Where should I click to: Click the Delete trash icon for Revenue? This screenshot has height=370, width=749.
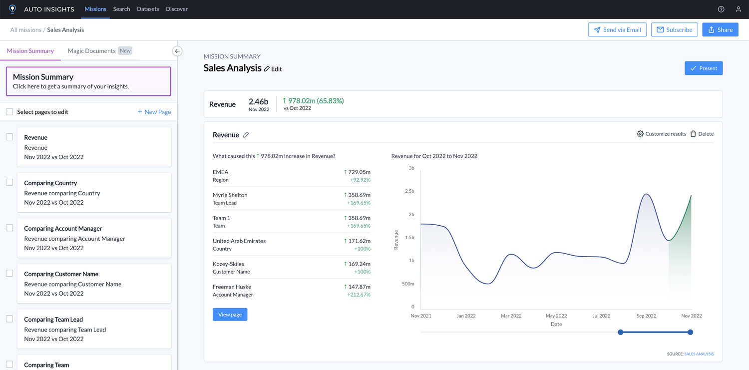click(693, 134)
